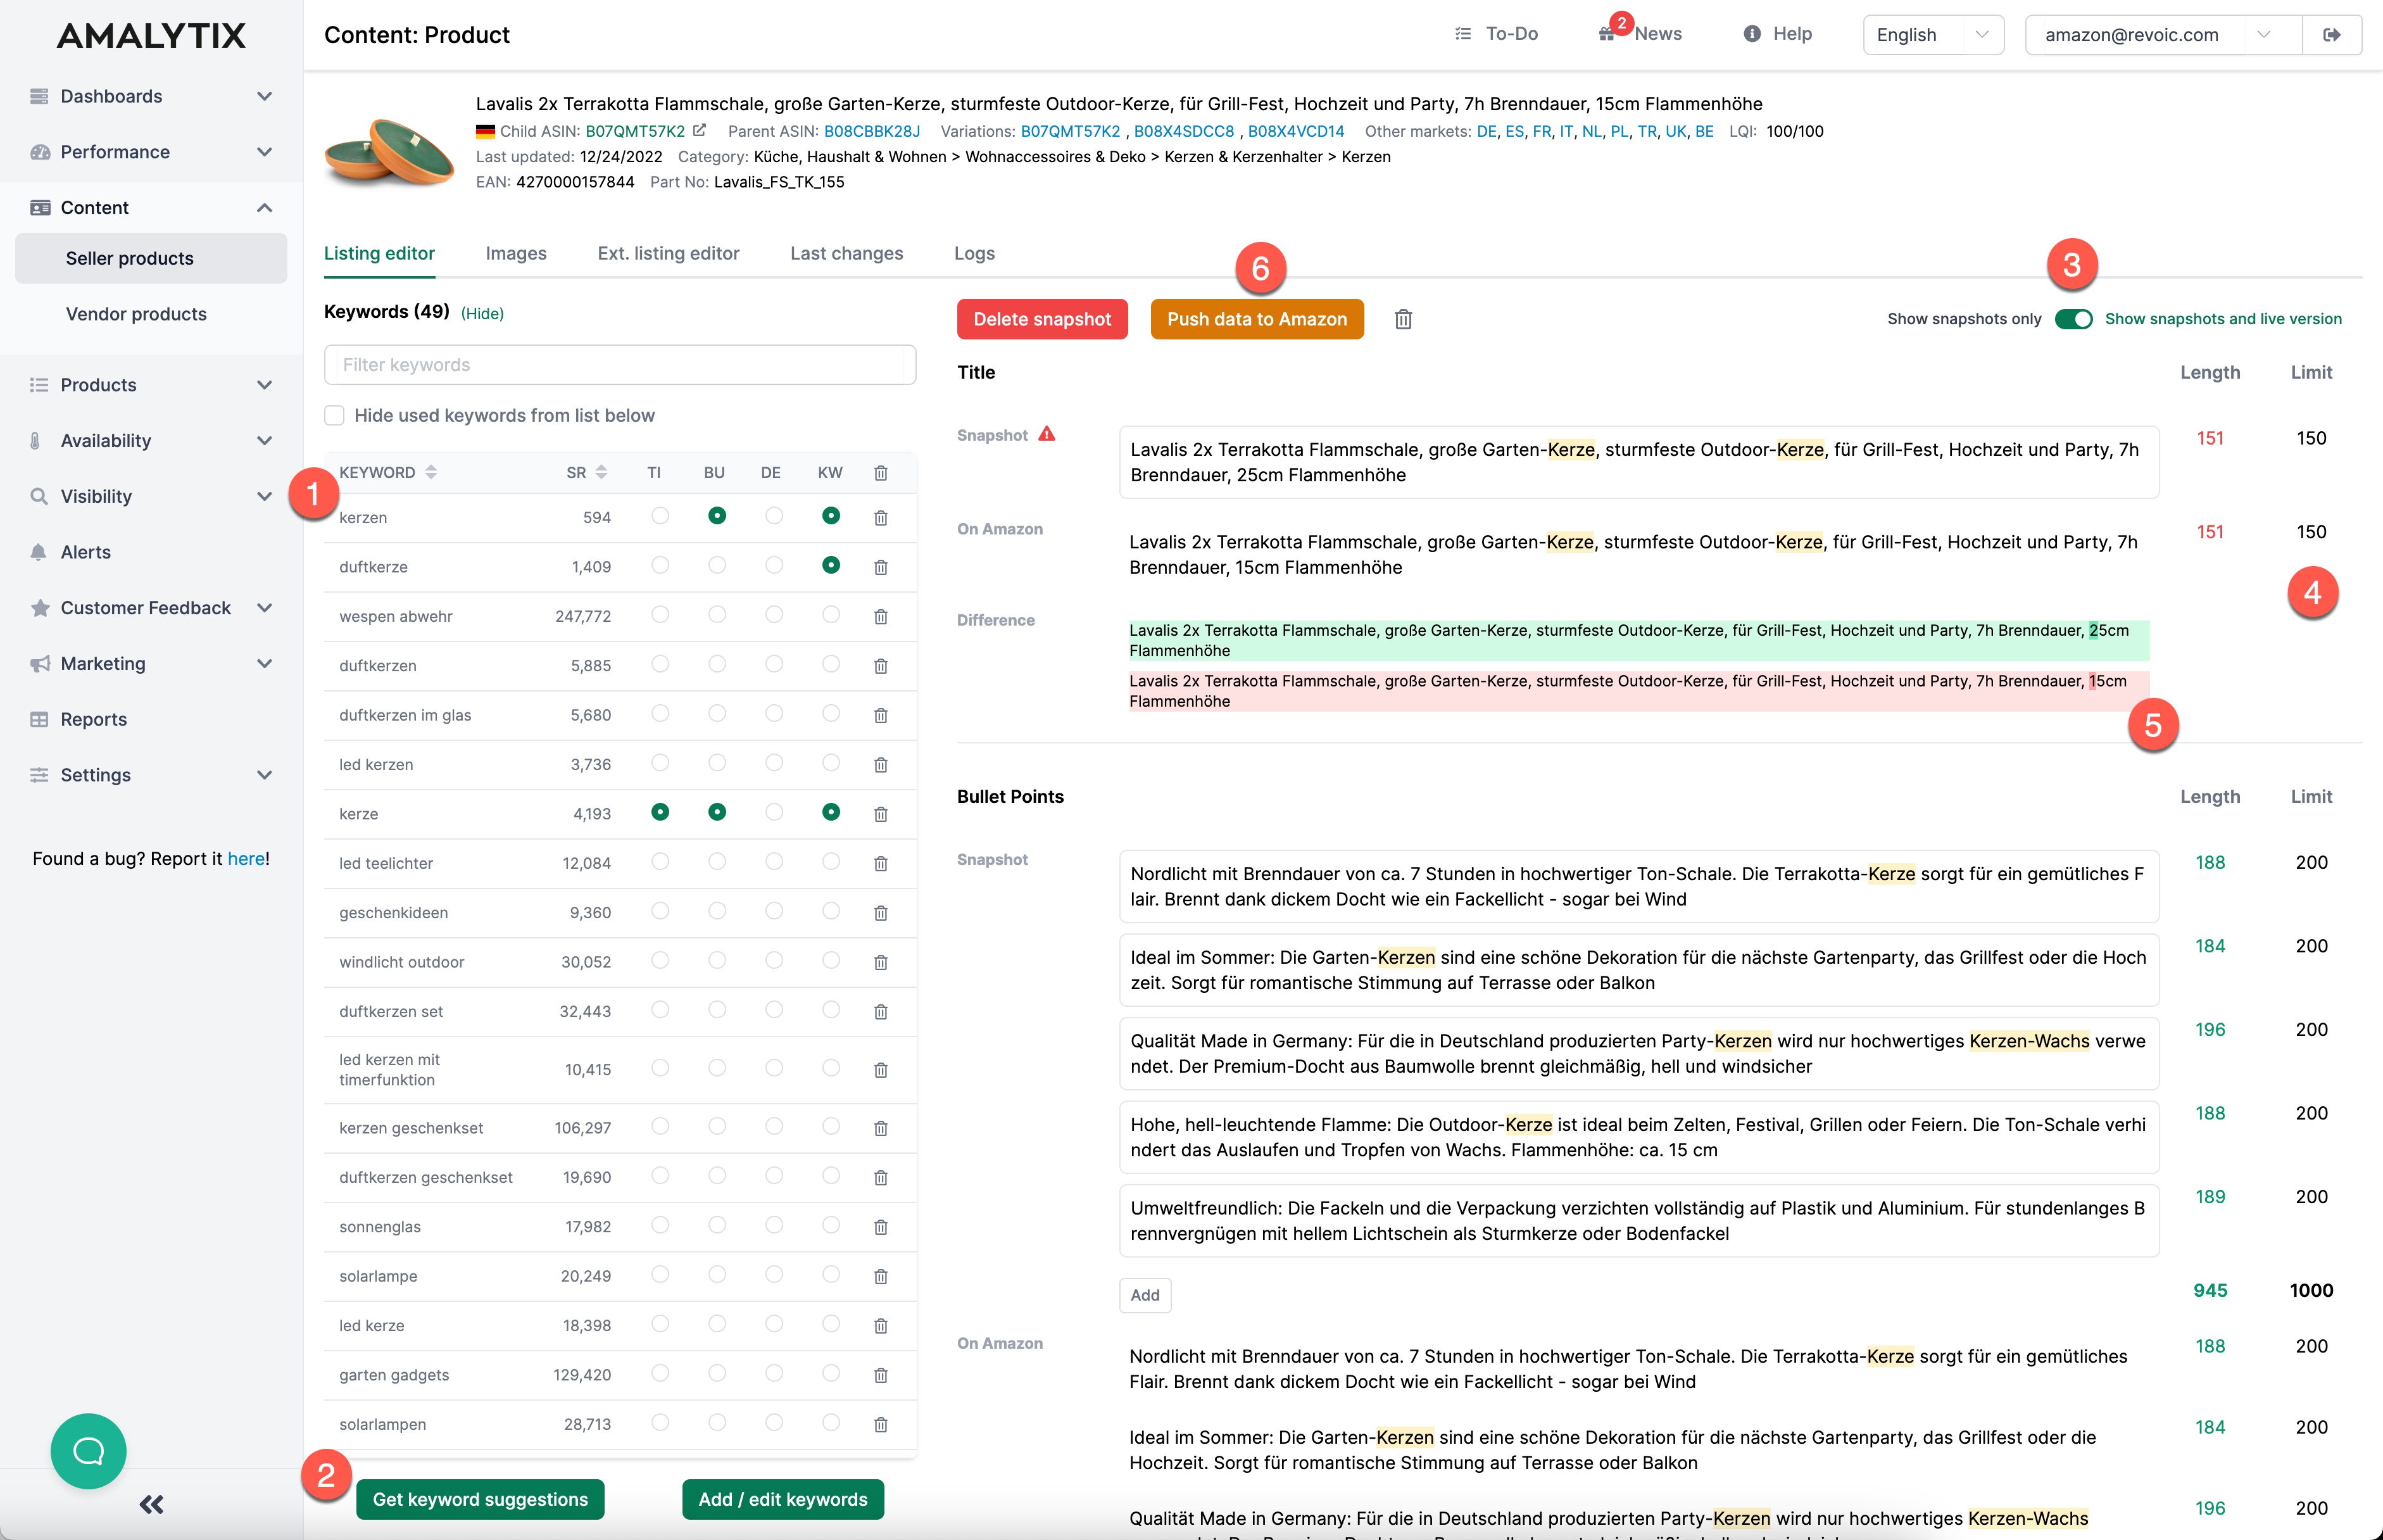Collapse the Content menu
Screen dimensions: 2383x1540
click(x=152, y=208)
